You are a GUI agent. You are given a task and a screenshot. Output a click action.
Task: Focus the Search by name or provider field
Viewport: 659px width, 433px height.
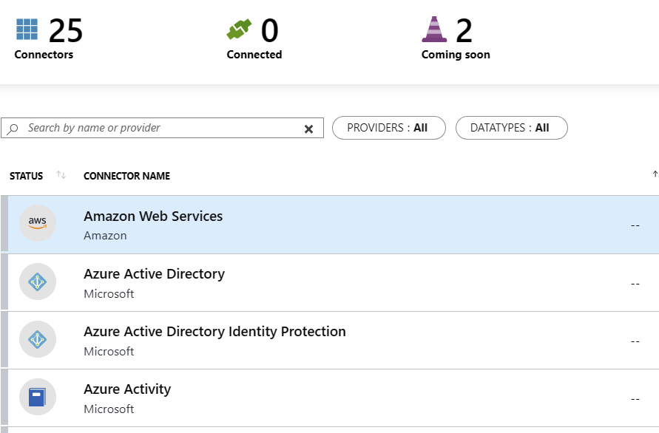pos(162,128)
